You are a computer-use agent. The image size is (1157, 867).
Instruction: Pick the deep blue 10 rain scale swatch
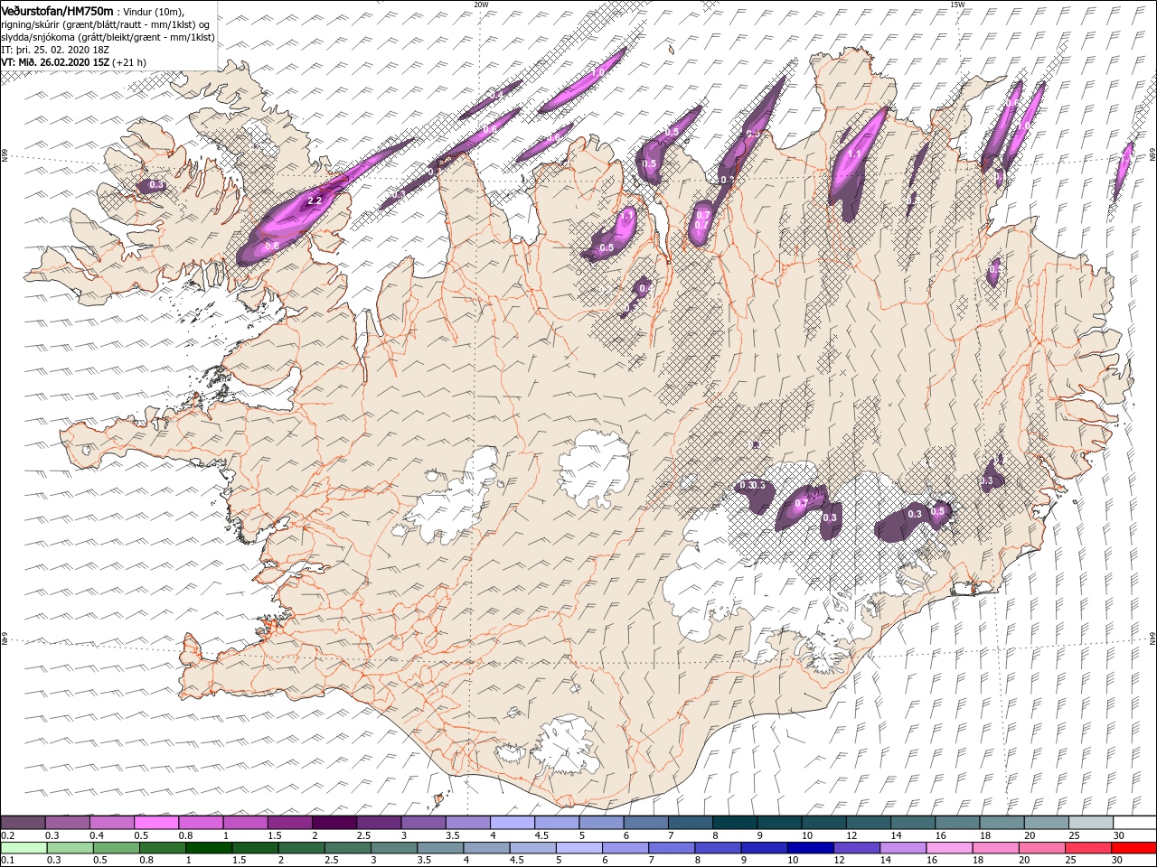(x=809, y=848)
